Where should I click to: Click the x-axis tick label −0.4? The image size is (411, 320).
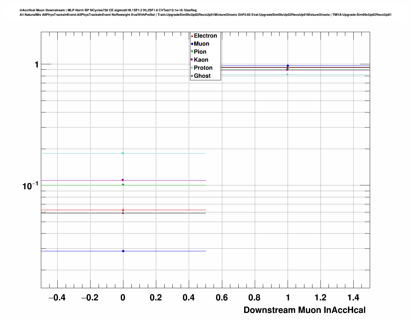pyautogui.click(x=57, y=298)
